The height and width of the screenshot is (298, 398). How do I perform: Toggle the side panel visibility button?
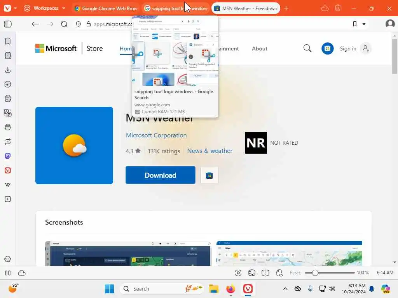(x=8, y=24)
